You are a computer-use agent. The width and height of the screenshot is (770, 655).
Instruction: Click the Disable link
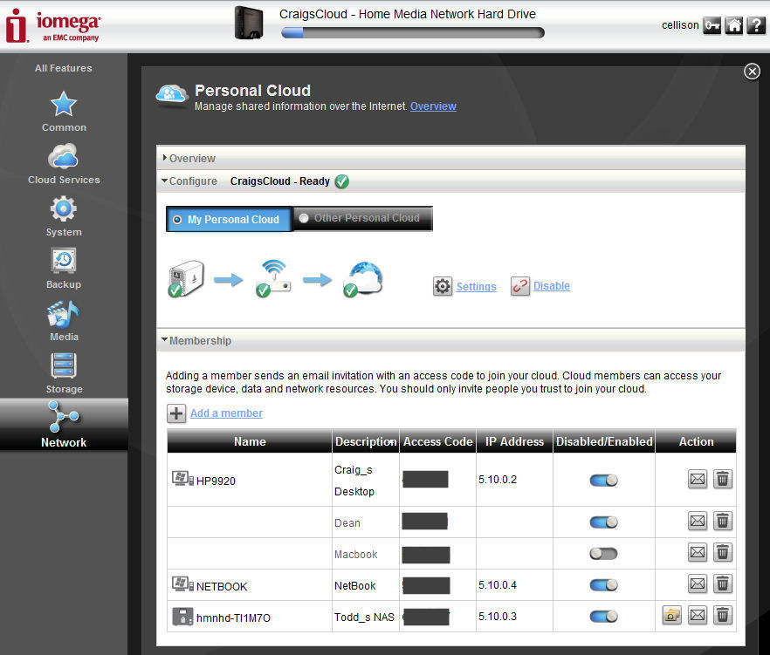click(552, 286)
